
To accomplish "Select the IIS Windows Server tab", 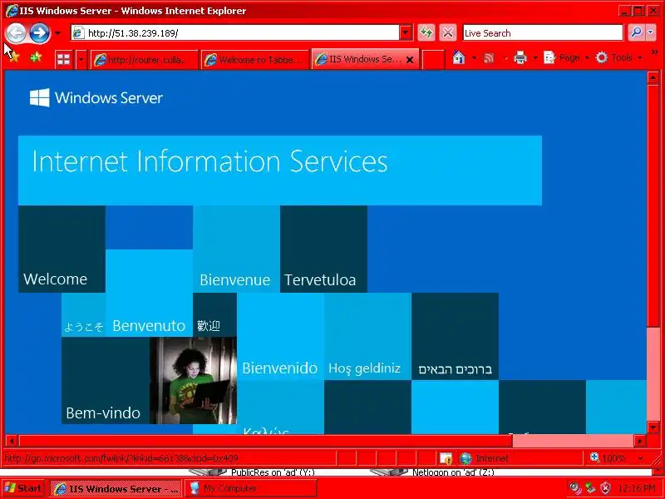I will 361,59.
